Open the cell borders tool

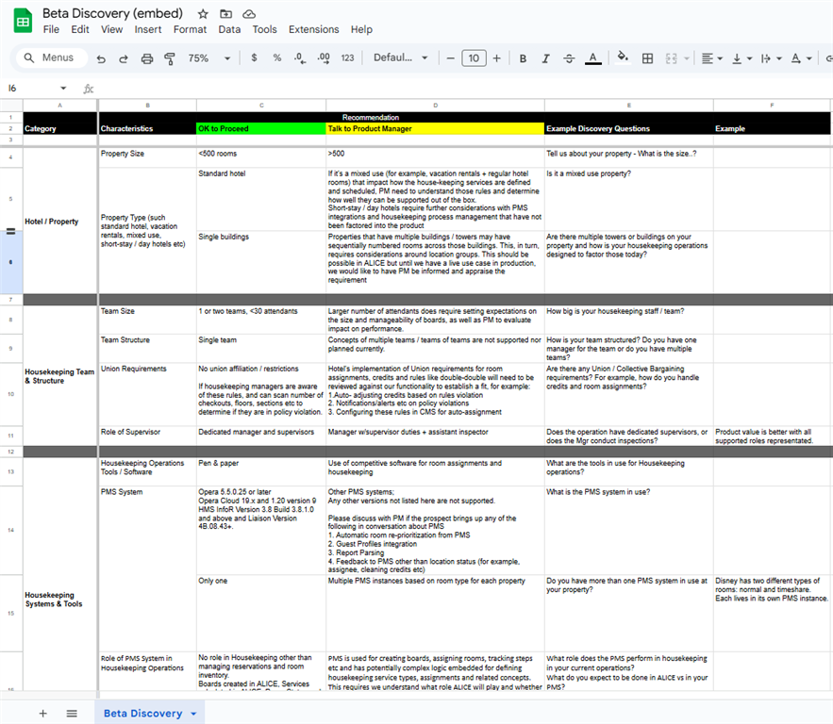coord(647,58)
